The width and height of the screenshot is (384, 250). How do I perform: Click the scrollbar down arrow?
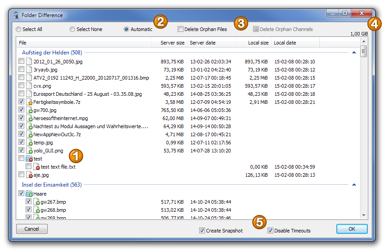point(364,216)
